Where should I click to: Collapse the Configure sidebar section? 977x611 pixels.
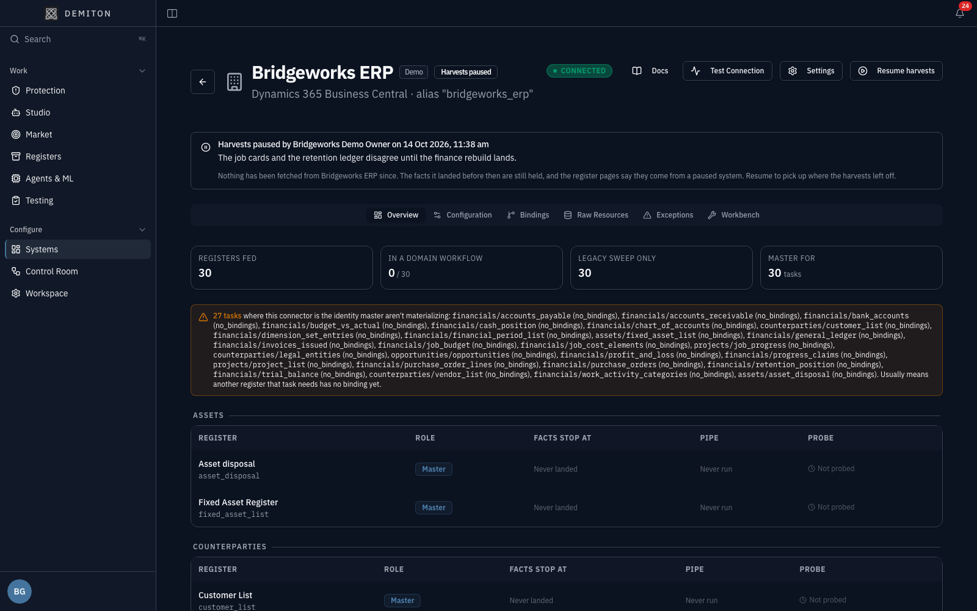tap(142, 230)
